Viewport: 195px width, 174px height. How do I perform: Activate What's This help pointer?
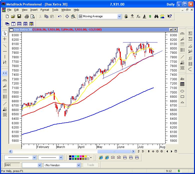tap(170, 16)
